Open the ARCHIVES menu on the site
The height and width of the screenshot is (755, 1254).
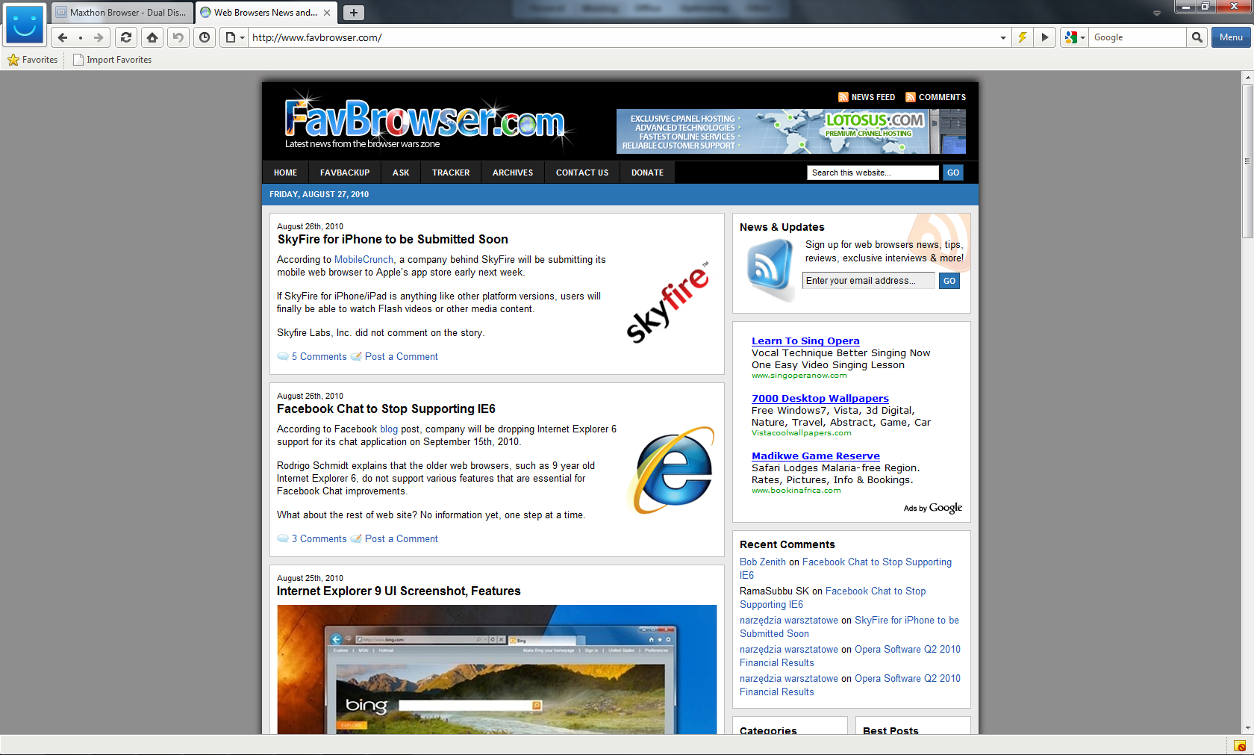coord(513,173)
